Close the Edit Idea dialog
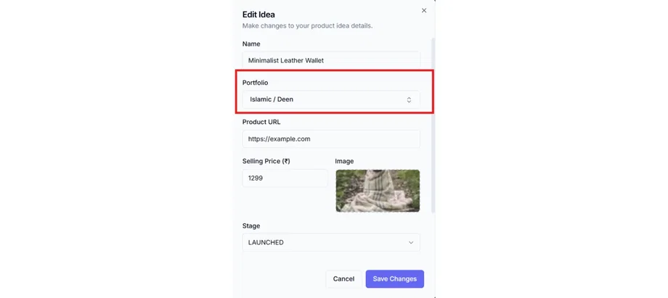This screenshot has height=298, width=668. click(x=424, y=11)
